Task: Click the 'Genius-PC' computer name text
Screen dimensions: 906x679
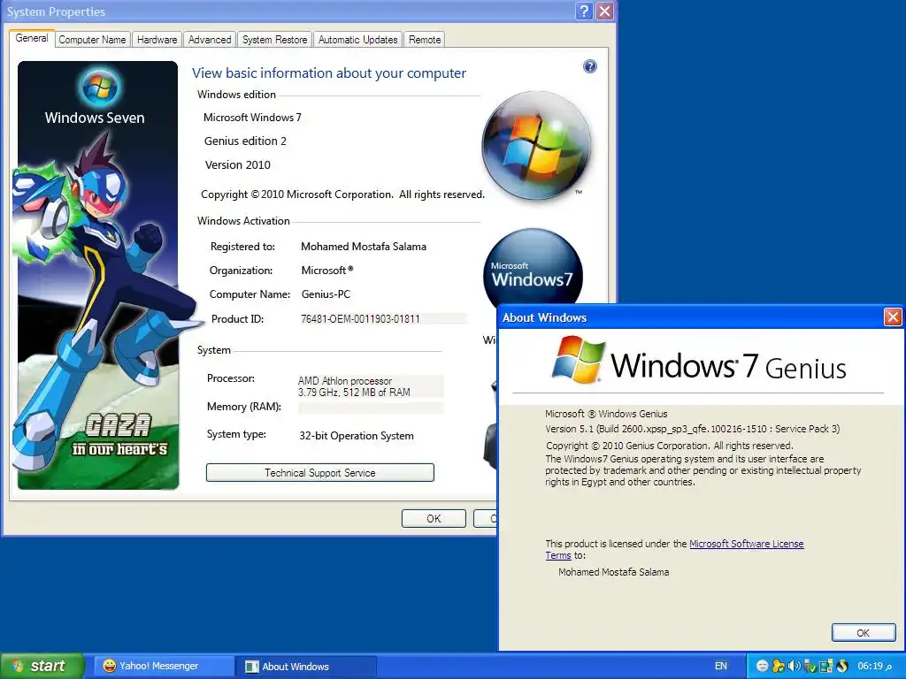Action: pos(326,294)
